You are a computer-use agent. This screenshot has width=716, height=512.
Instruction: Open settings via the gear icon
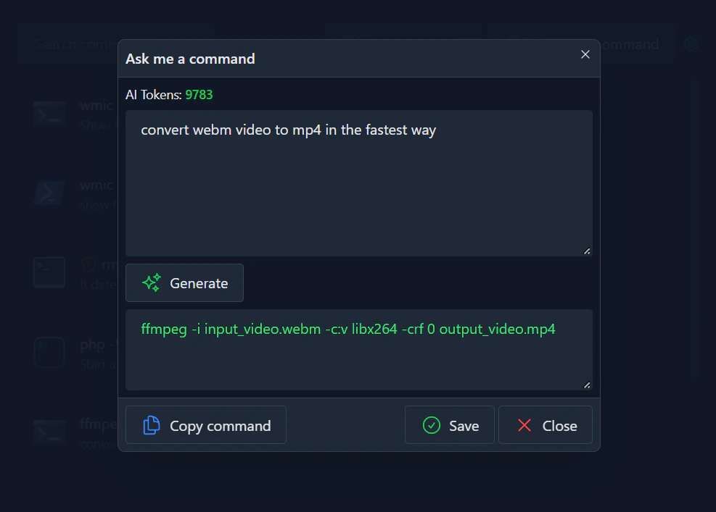(691, 44)
